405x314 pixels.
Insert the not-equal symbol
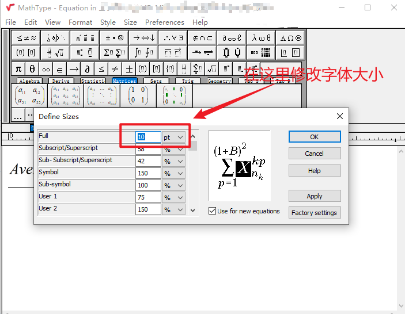click(115, 69)
